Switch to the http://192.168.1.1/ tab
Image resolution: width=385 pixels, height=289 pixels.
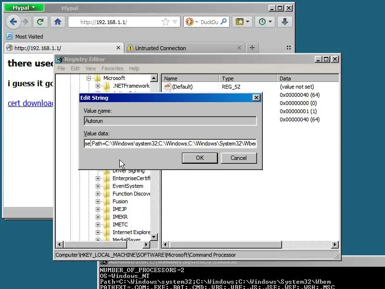(x=64, y=48)
